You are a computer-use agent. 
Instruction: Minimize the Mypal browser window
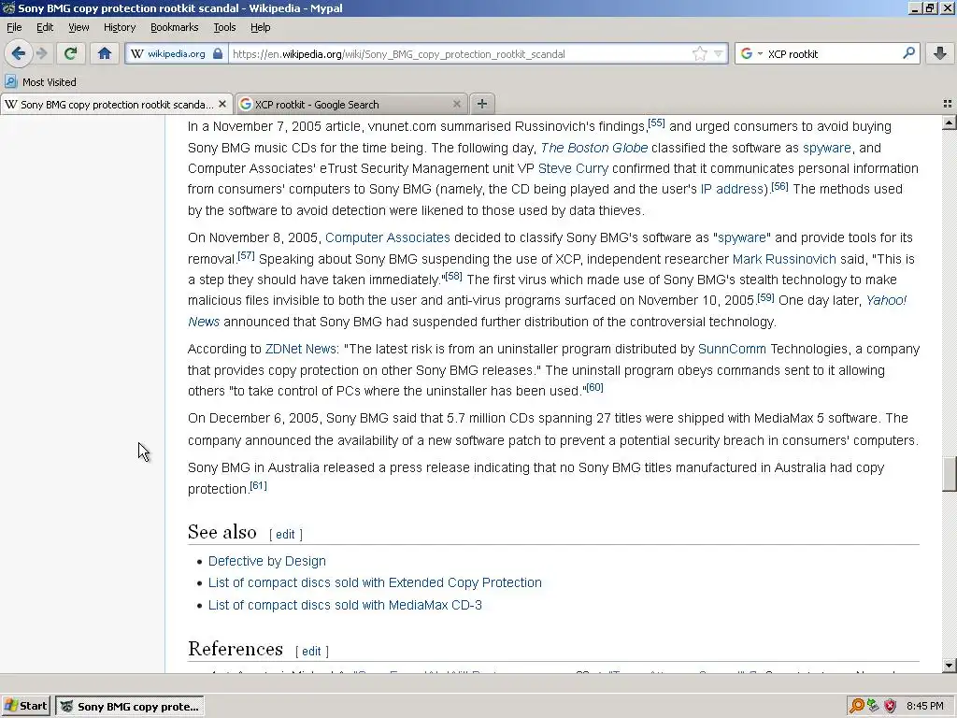click(915, 8)
